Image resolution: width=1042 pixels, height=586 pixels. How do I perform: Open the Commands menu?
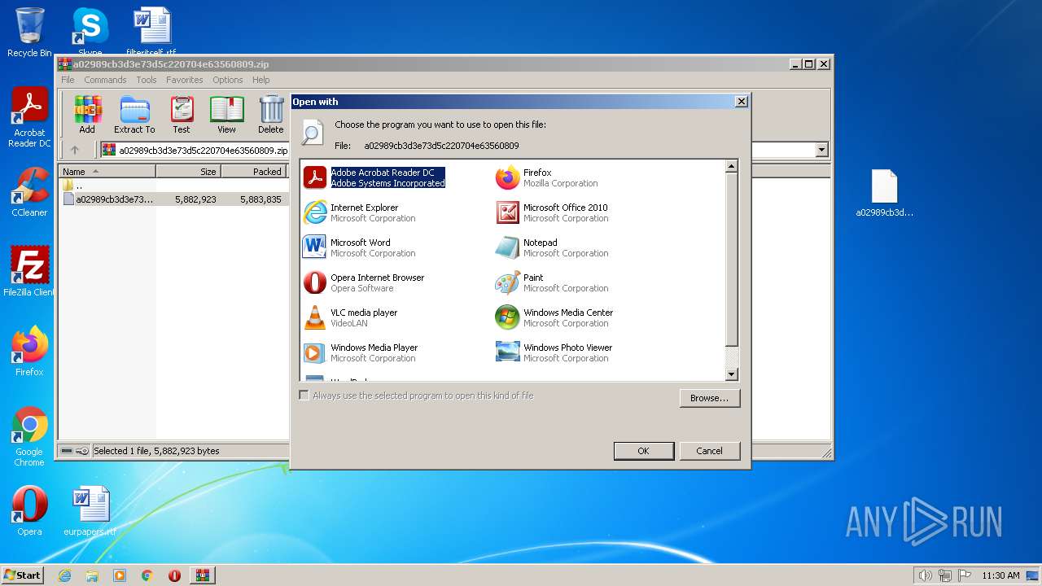105,80
